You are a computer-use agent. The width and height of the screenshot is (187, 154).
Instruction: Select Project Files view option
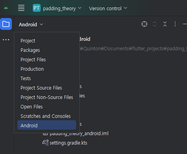tap(47, 60)
